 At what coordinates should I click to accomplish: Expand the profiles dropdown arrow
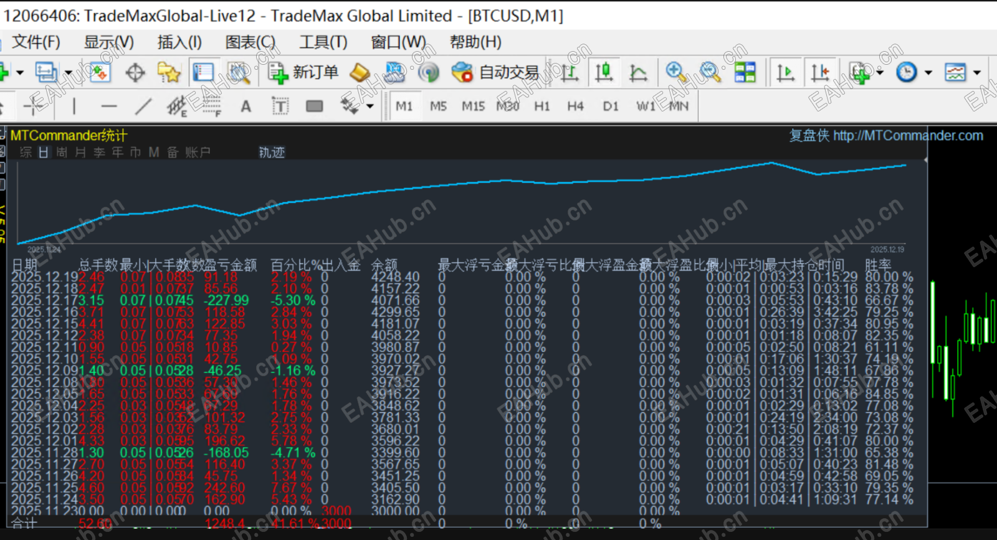pyautogui.click(x=68, y=73)
